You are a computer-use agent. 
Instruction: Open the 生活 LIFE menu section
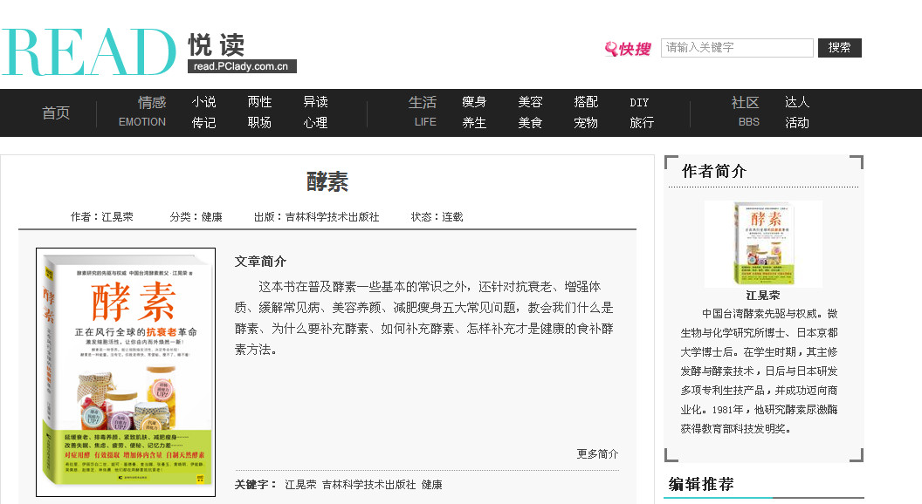[423, 112]
